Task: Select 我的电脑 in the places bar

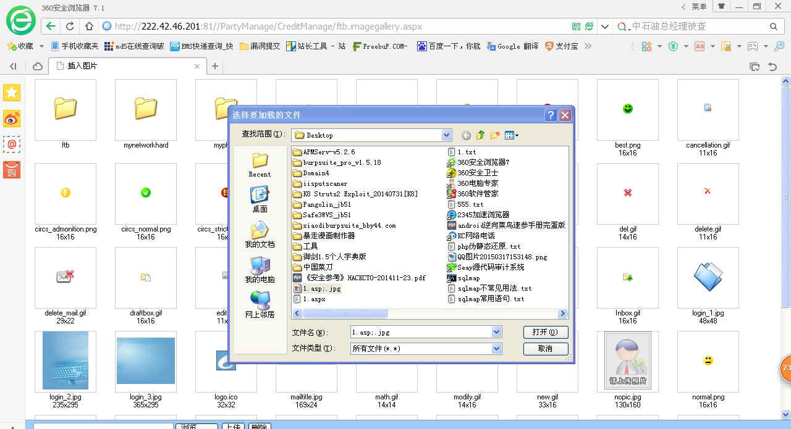Action: 260,270
